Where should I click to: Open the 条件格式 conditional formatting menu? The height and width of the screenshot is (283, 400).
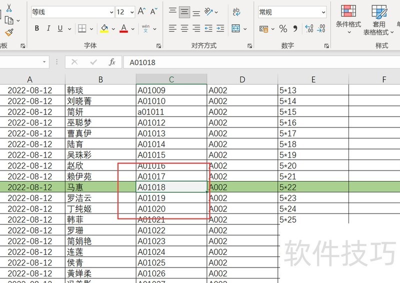point(348,20)
